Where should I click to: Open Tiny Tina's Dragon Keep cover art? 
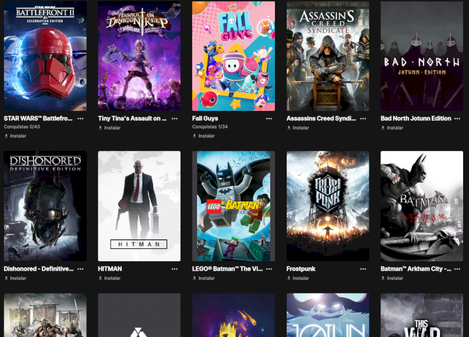140,56
